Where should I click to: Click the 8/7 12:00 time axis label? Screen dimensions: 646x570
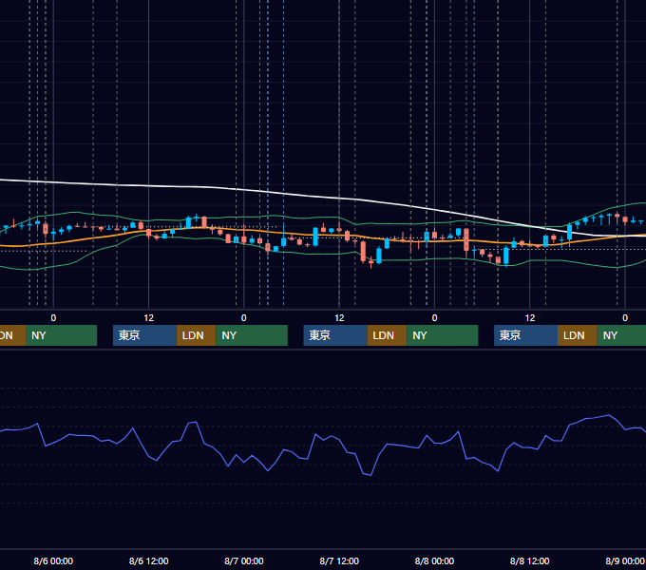pos(339,560)
